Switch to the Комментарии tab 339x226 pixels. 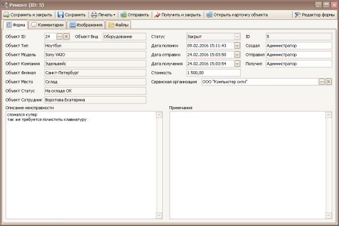click(47, 25)
